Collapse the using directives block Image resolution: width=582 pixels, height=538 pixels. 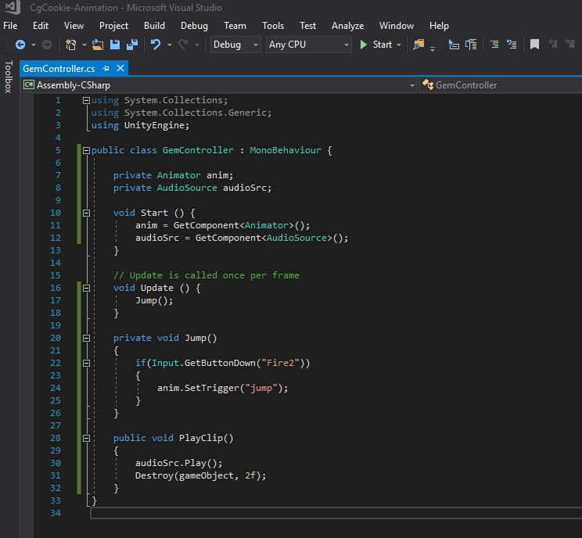(x=86, y=100)
